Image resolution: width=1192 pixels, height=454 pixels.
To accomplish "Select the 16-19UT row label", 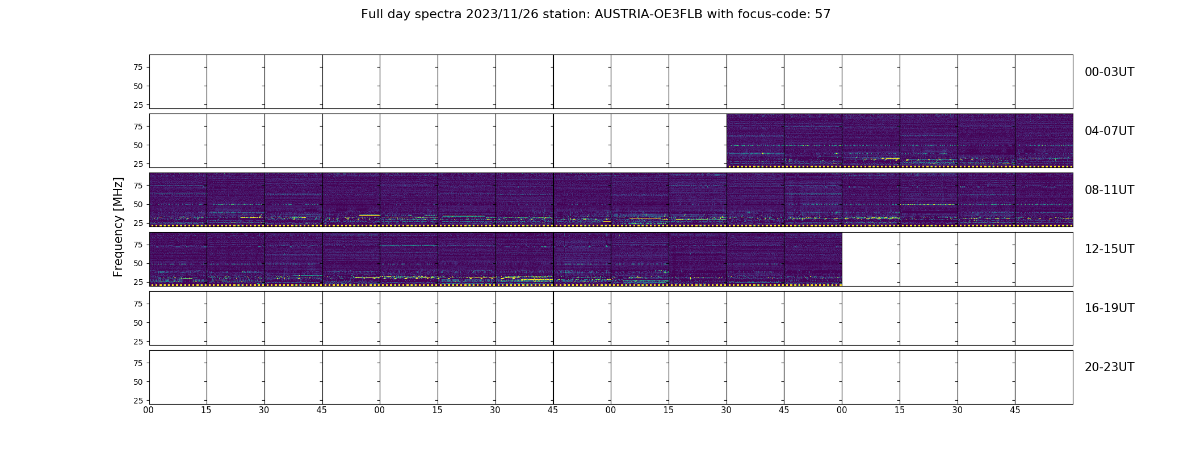I will point(1109,308).
